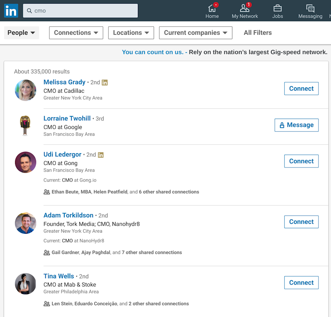
Task: Click the search magnifier icon
Action: point(29,11)
